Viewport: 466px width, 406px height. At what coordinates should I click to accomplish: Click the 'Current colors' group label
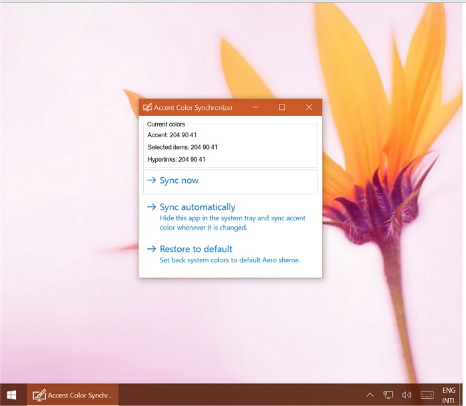pyautogui.click(x=166, y=124)
